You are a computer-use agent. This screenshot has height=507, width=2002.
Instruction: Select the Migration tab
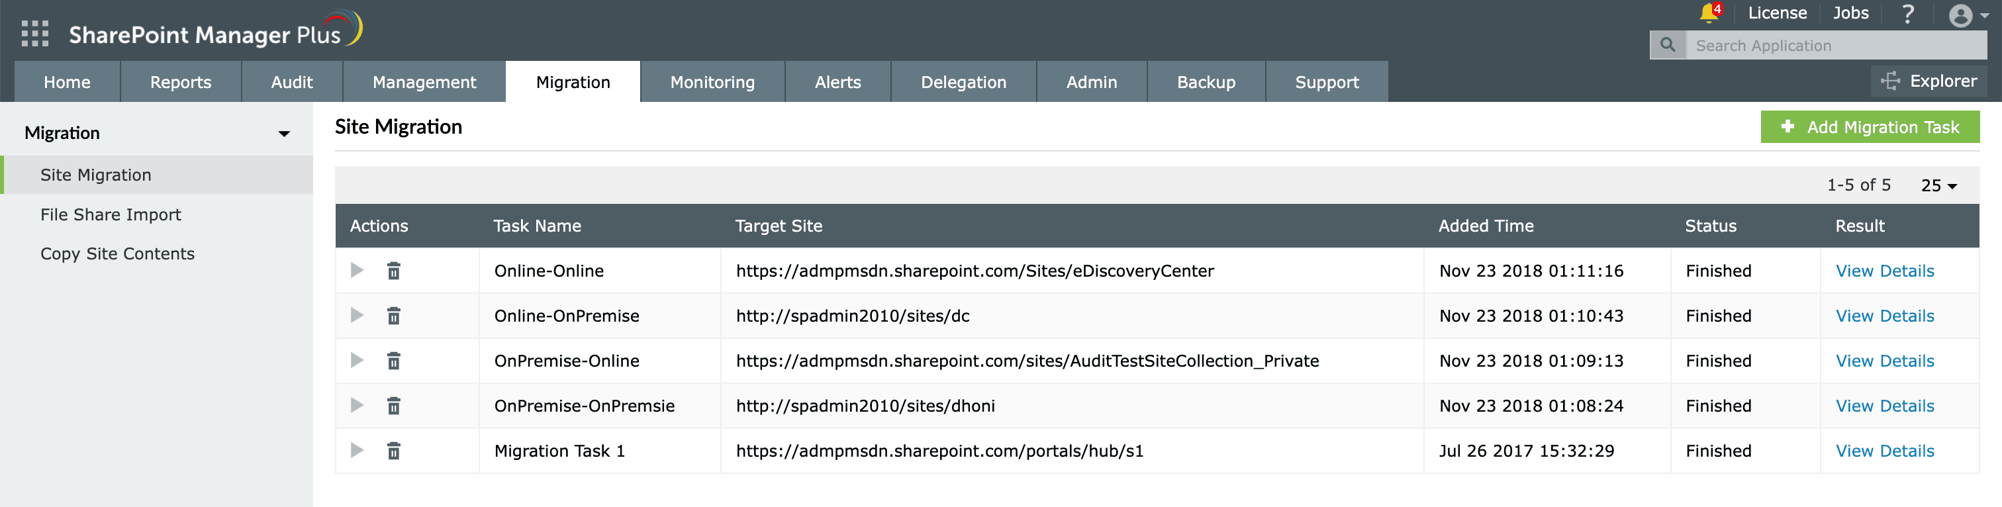pos(573,81)
